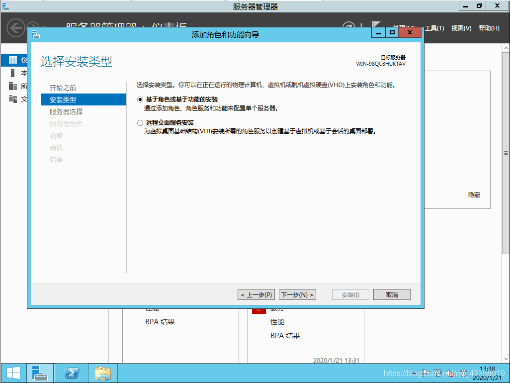The height and width of the screenshot is (383, 510).
Task: Click the 取消 cancel button
Action: (x=392, y=294)
